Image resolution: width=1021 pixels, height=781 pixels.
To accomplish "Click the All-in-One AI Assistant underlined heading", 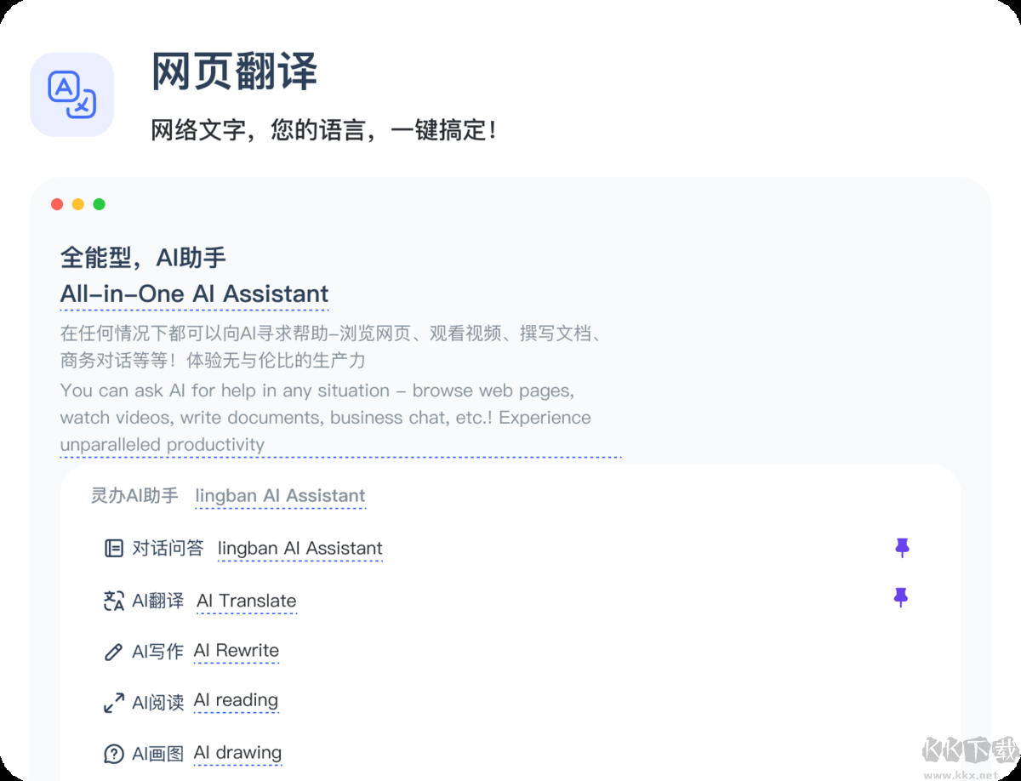I will pos(194,294).
